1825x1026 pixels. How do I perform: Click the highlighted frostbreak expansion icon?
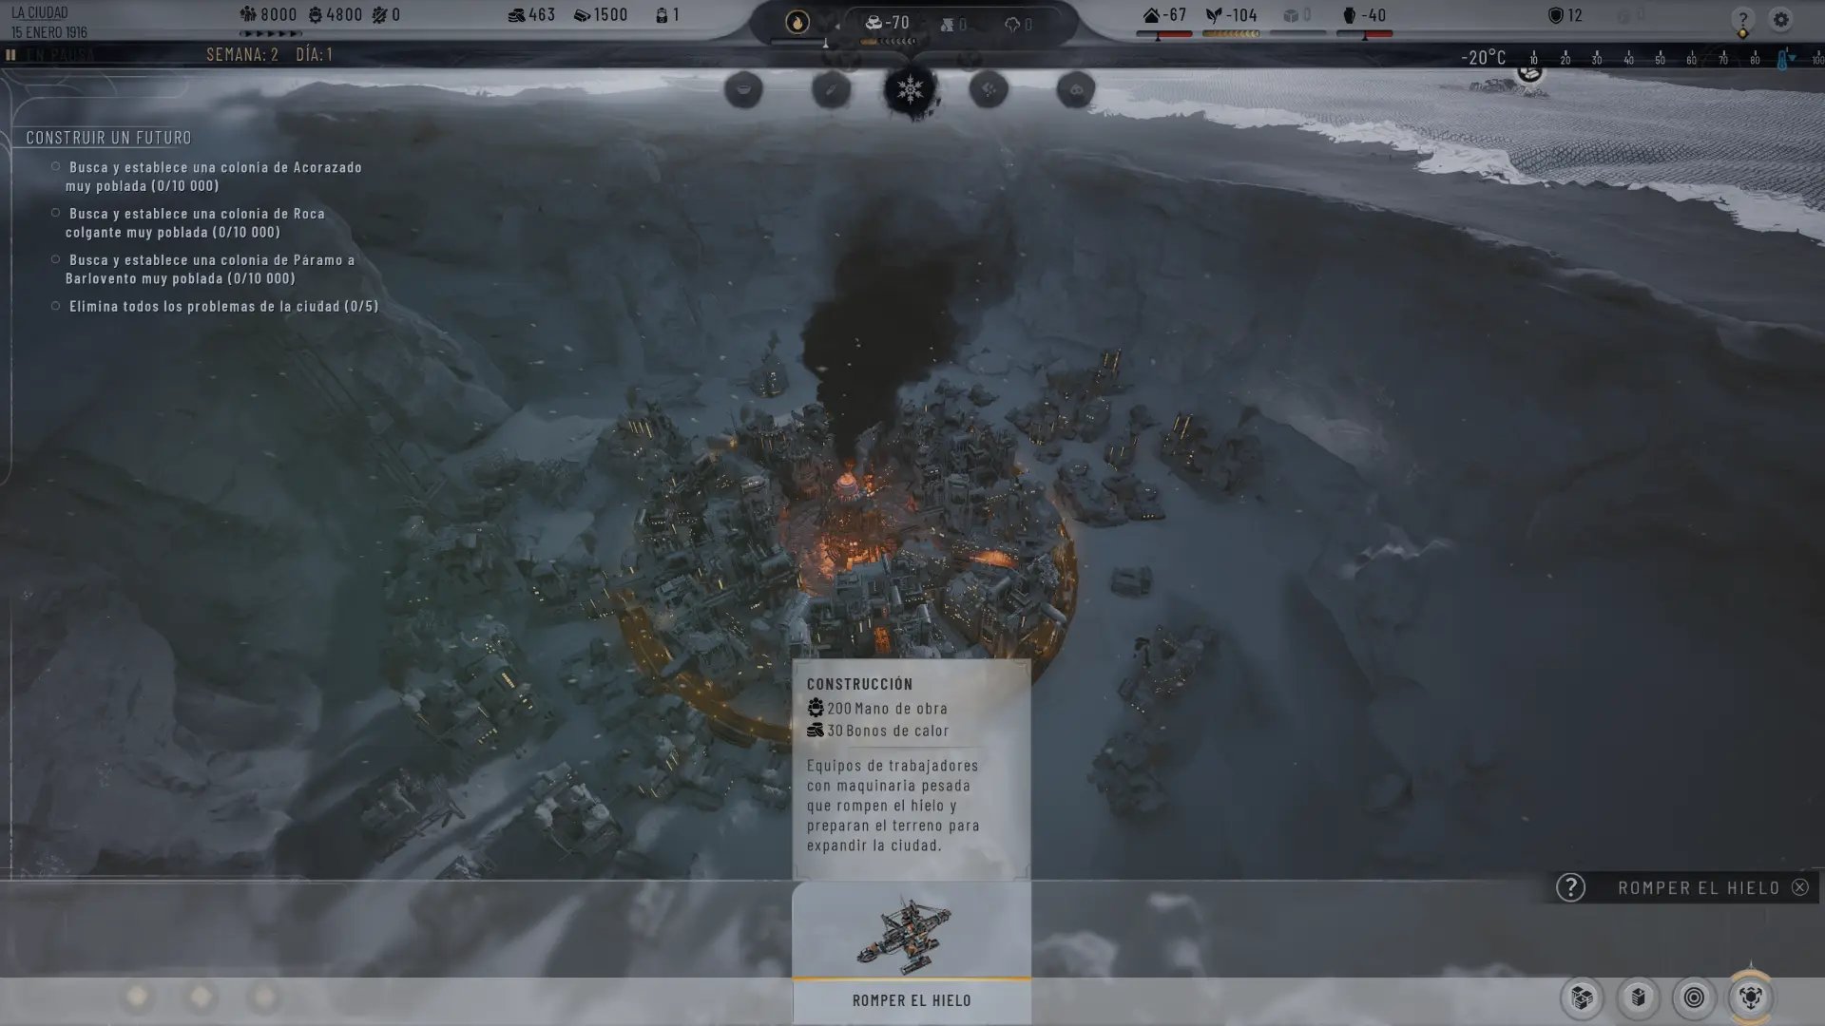tap(1751, 997)
